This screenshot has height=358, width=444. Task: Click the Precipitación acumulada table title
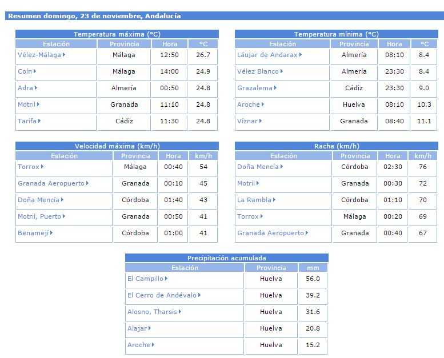227,258
